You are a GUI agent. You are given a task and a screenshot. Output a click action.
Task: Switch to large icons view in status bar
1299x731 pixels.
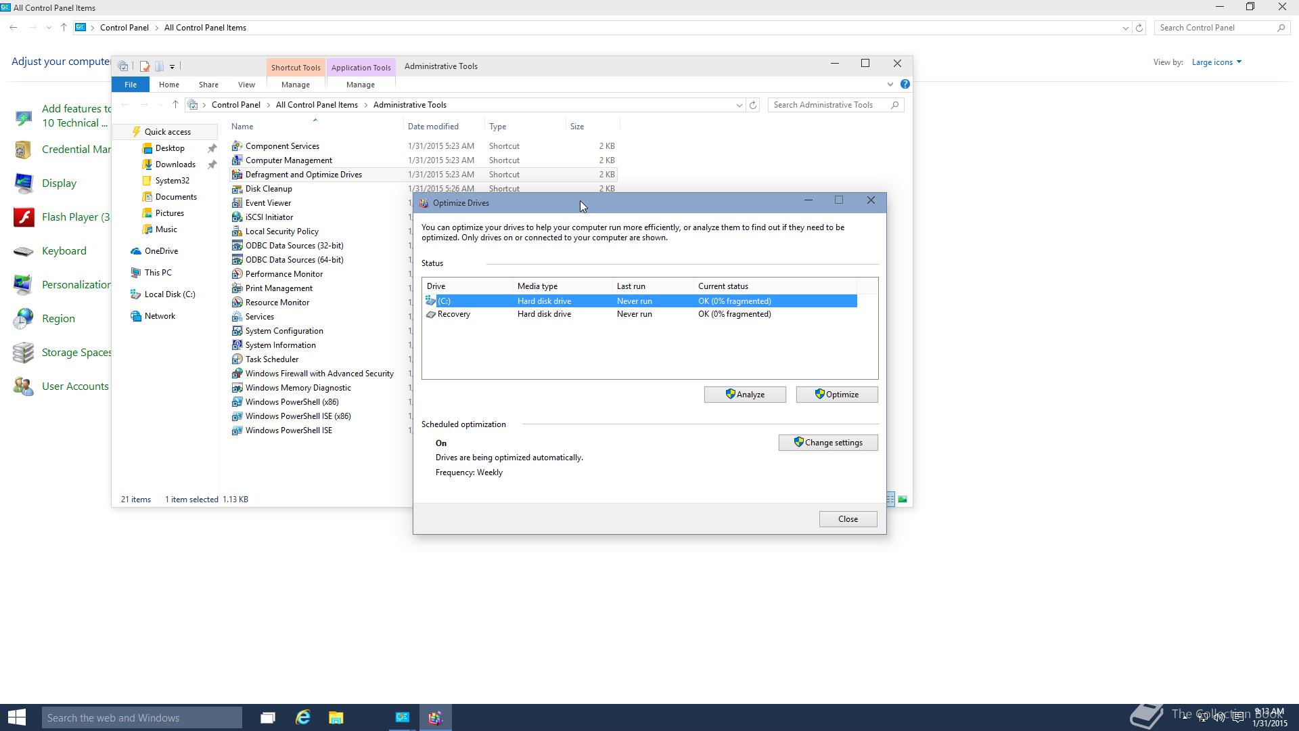(903, 500)
